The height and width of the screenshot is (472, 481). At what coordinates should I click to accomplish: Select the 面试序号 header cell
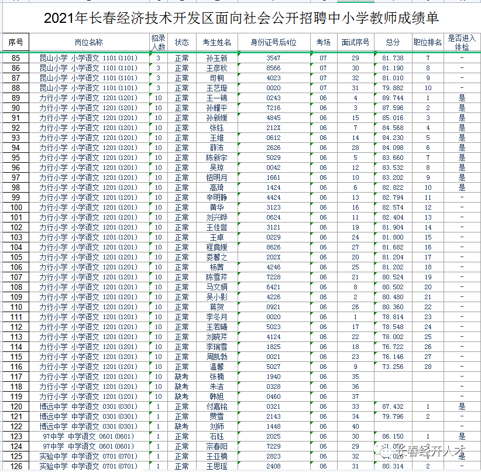[x=356, y=42]
